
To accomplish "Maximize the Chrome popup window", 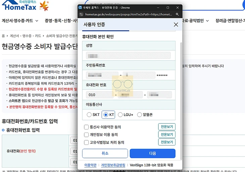I will coord(168,8).
